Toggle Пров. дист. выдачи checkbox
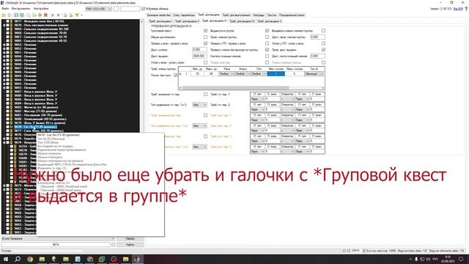 pos(323,50)
